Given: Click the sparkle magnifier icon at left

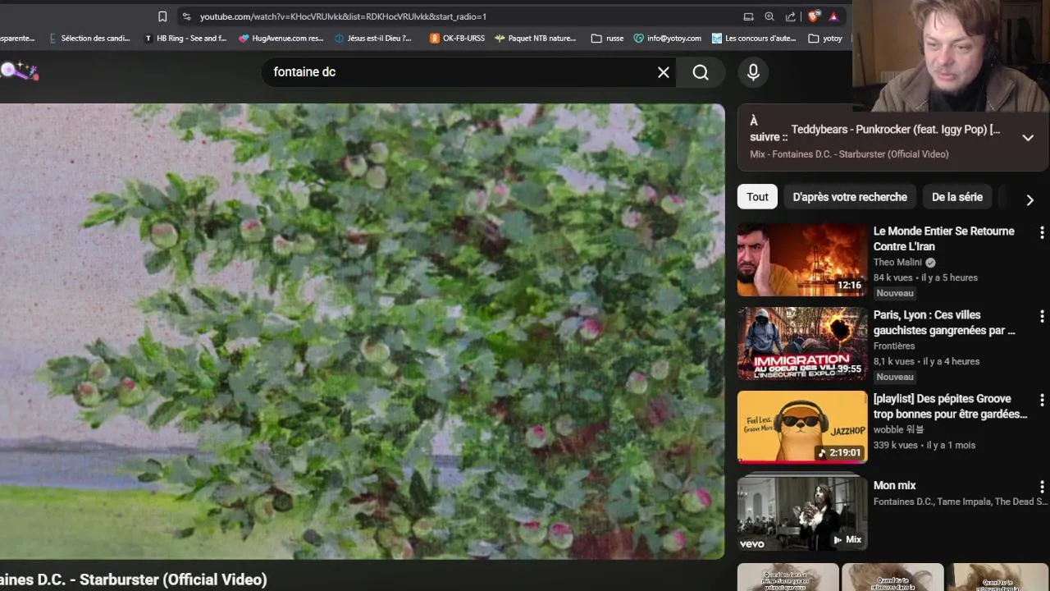Looking at the screenshot, I should point(19,71).
